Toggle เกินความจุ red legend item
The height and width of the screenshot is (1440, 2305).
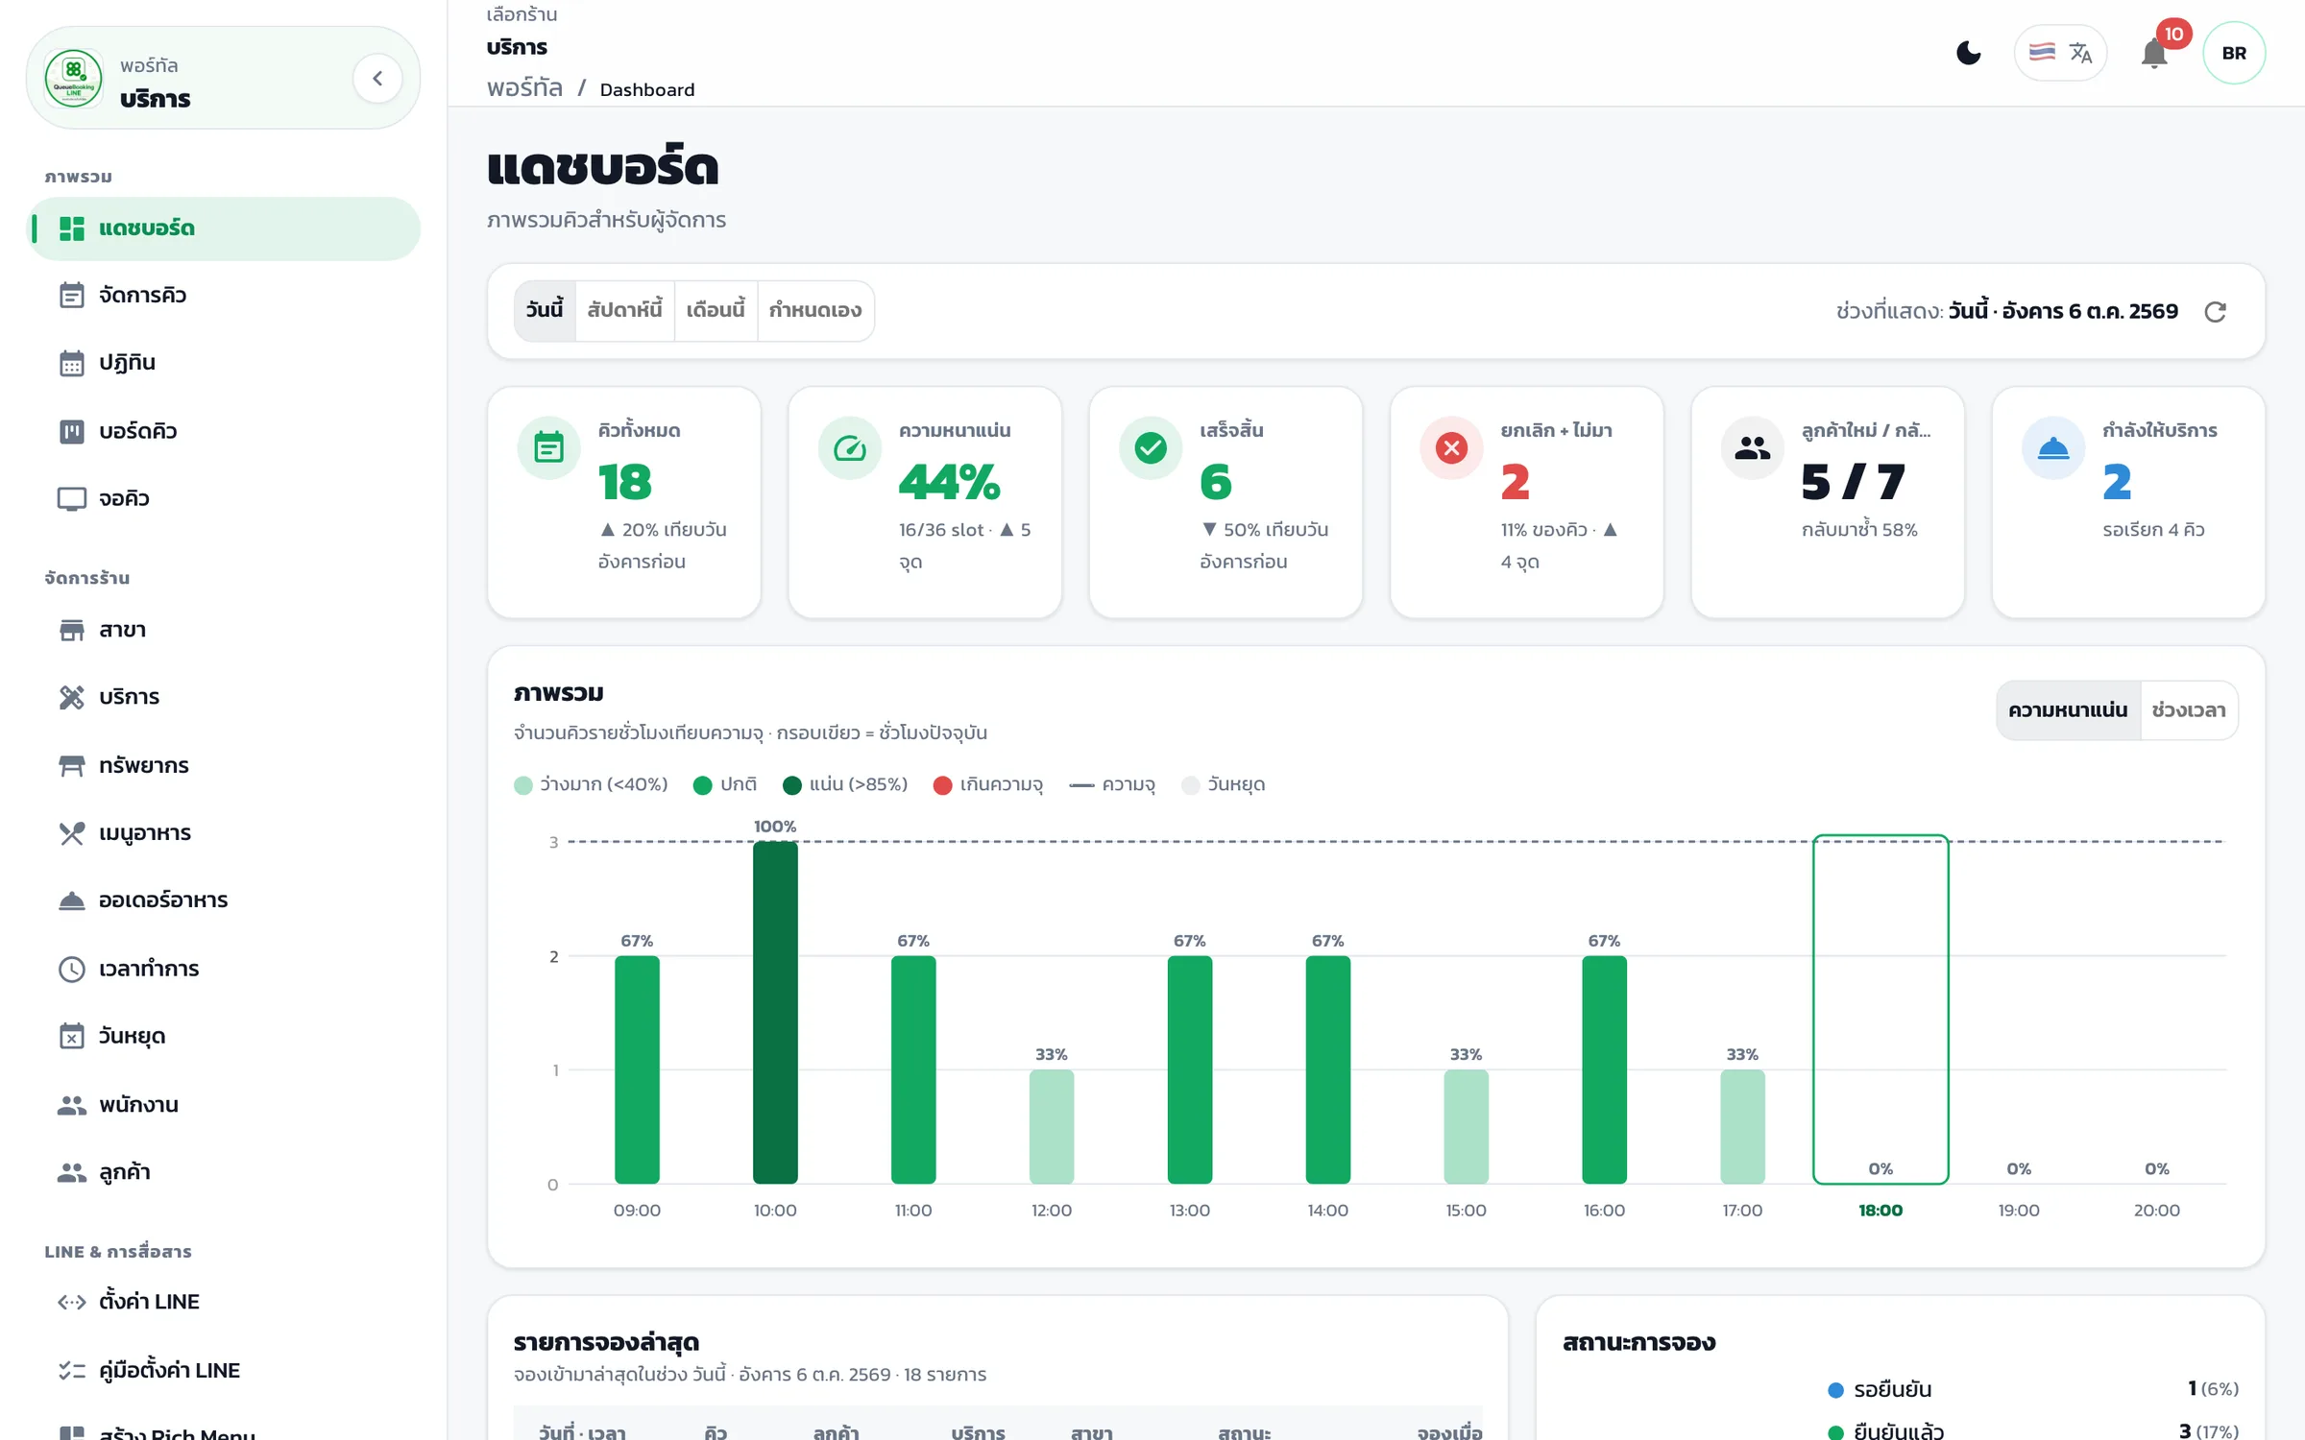click(988, 785)
